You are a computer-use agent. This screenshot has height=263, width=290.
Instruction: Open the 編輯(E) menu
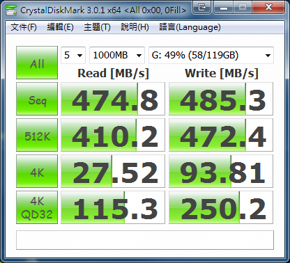(61, 27)
